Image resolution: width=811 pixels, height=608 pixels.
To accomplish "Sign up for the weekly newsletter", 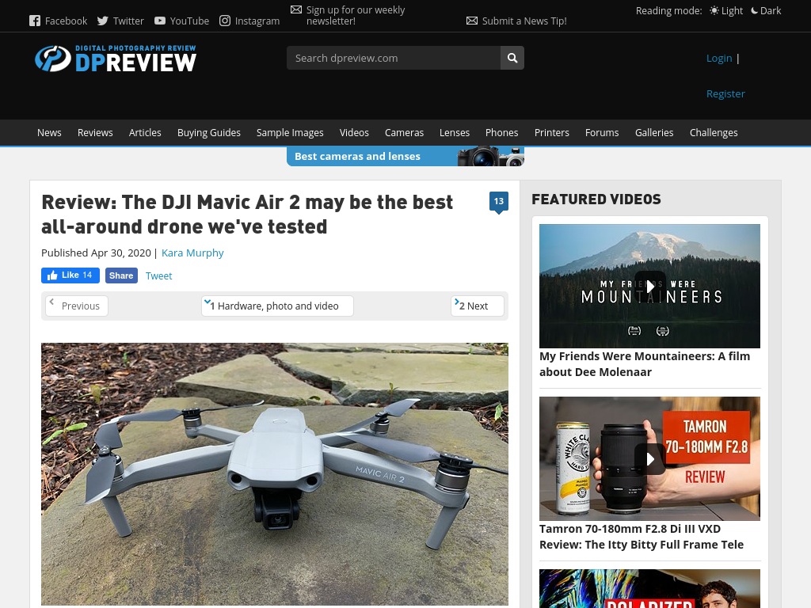I will [356, 16].
